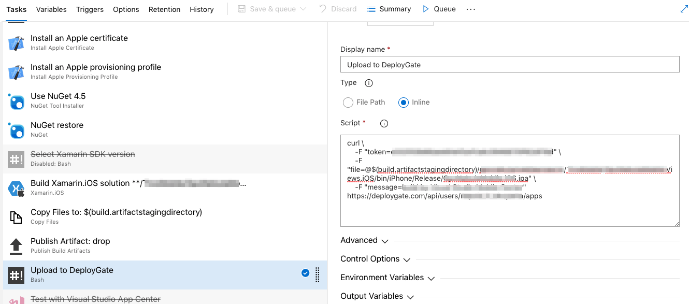Click the Queue button
Viewport: 689px width, 304px height.
pos(439,9)
